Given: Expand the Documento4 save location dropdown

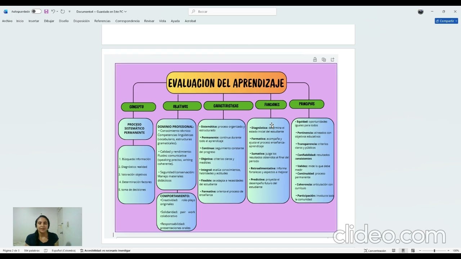Looking at the screenshot, I should (125, 12).
